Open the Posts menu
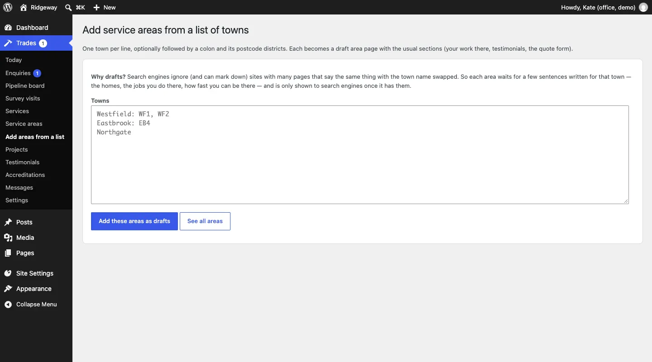This screenshot has height=362, width=652. [24, 222]
